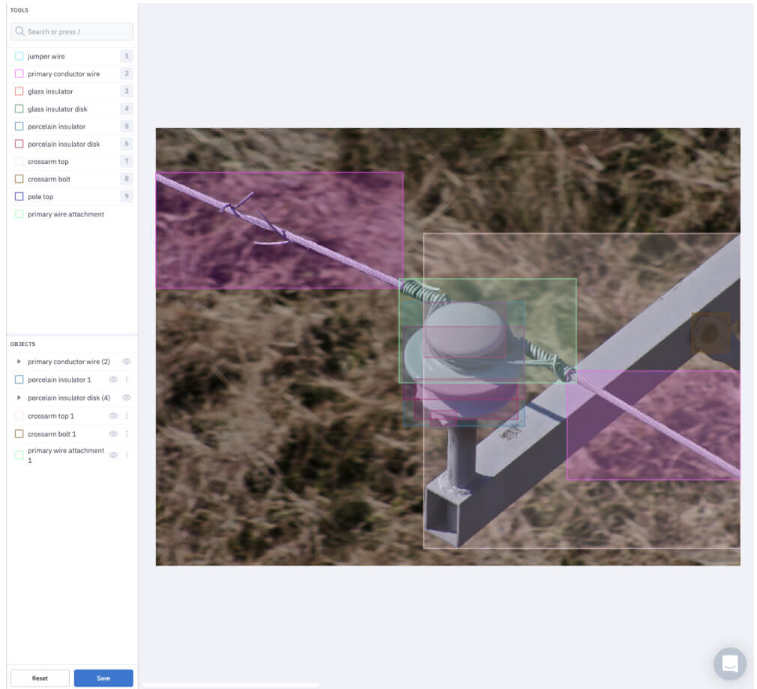Choose the glass insulator disk tool
The width and height of the screenshot is (757, 689).
(57, 109)
